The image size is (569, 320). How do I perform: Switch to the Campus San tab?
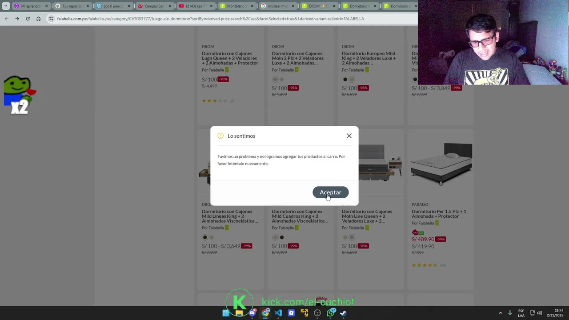coord(154,6)
